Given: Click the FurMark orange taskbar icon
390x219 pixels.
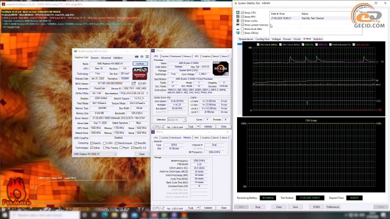Looking at the screenshot, I should point(184,215).
